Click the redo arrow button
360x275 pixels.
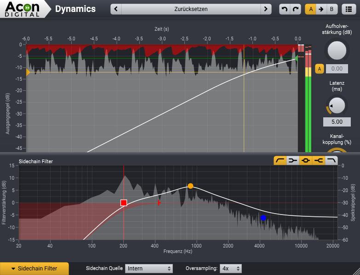(x=295, y=9)
